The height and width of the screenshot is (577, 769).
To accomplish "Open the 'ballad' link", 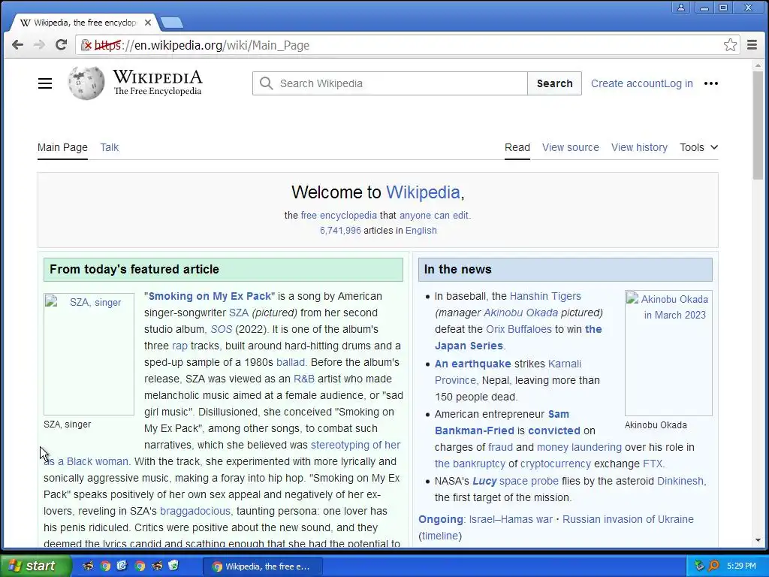I will click(291, 362).
